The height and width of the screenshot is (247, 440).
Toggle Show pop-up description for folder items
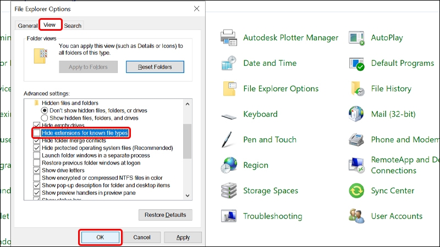36,185
